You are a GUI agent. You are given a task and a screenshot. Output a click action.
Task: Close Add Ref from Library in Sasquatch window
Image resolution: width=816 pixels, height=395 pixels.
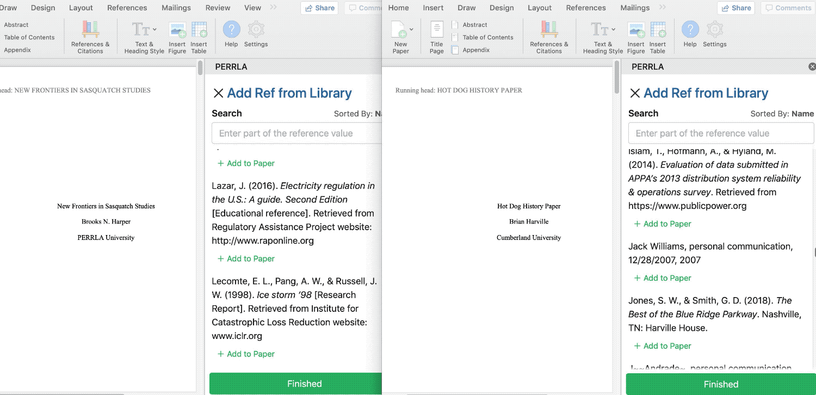coord(218,94)
